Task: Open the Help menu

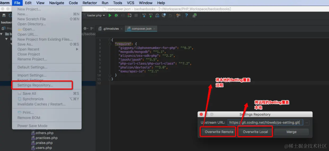Action: coord(161,3)
